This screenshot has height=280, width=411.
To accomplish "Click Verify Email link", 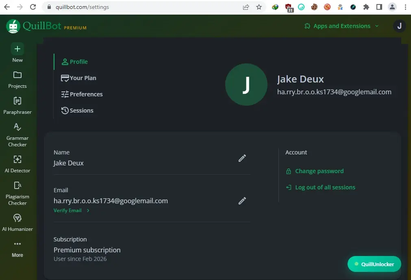I will pyautogui.click(x=71, y=211).
